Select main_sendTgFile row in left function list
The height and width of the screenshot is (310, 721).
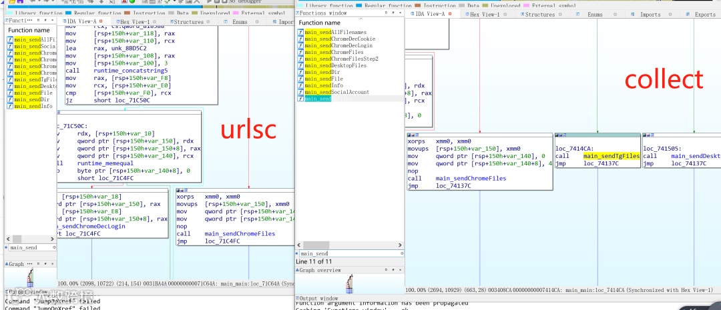pos(31,79)
